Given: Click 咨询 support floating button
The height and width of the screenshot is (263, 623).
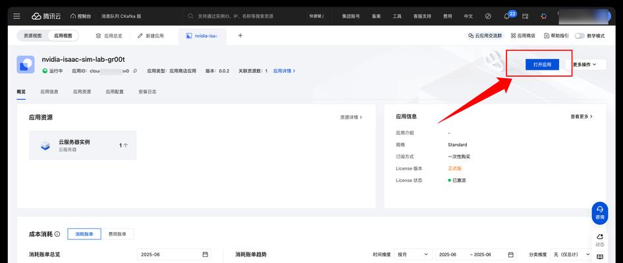Looking at the screenshot, I should [x=599, y=212].
